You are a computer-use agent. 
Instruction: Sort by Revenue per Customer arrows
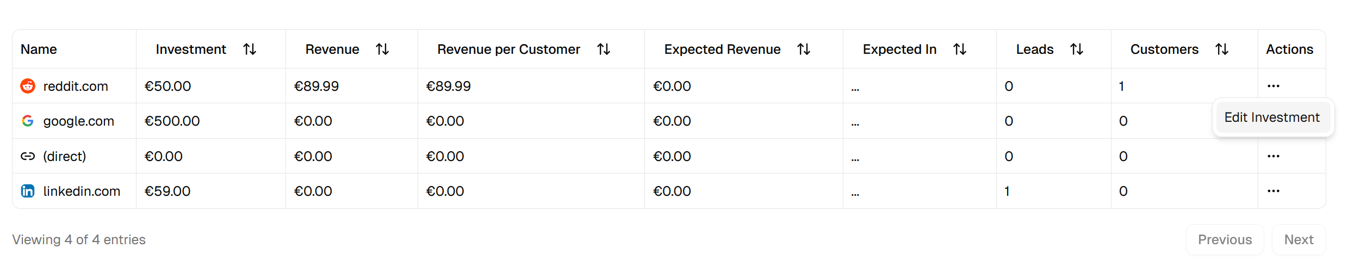point(604,49)
